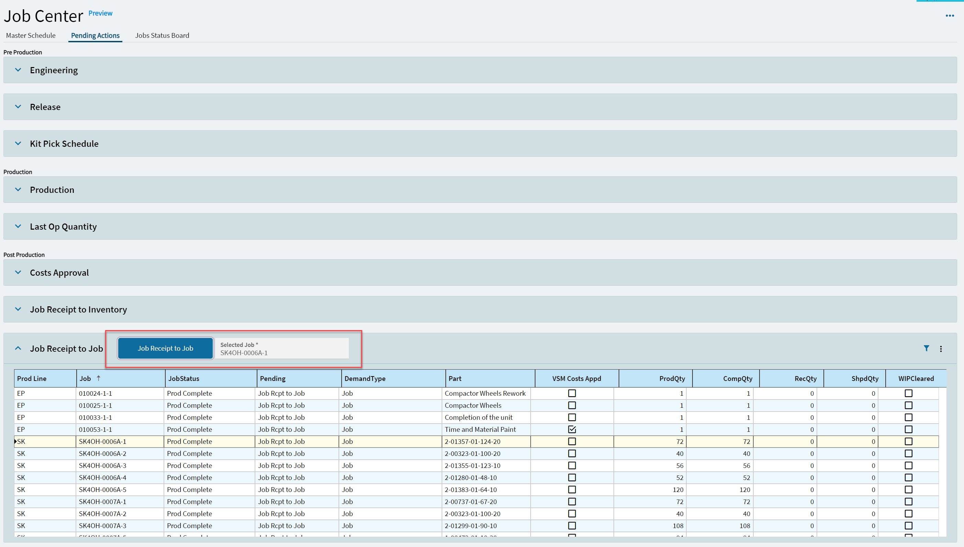Viewport: 964px width, 547px height.
Task: Expand the Last Op Quantity panel
Action: [x=18, y=227]
